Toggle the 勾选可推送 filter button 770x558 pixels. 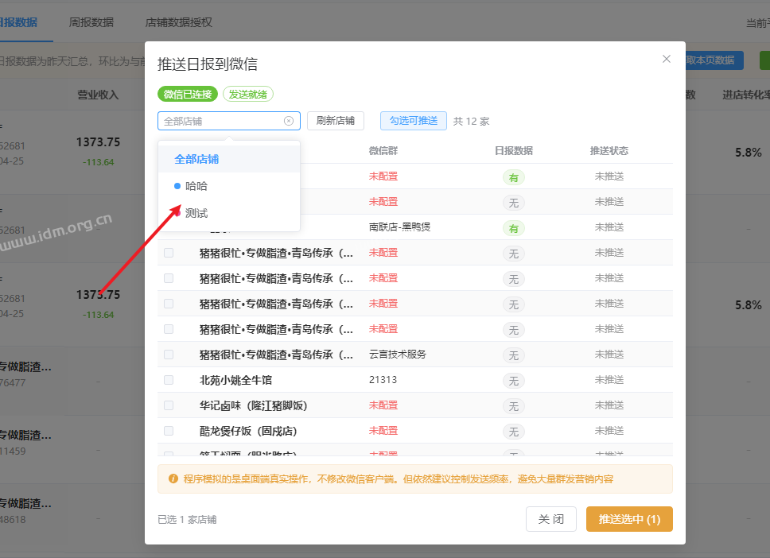[x=414, y=121]
